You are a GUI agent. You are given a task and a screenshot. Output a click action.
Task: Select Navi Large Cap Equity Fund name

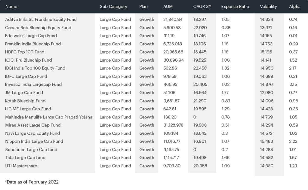click(x=32, y=133)
